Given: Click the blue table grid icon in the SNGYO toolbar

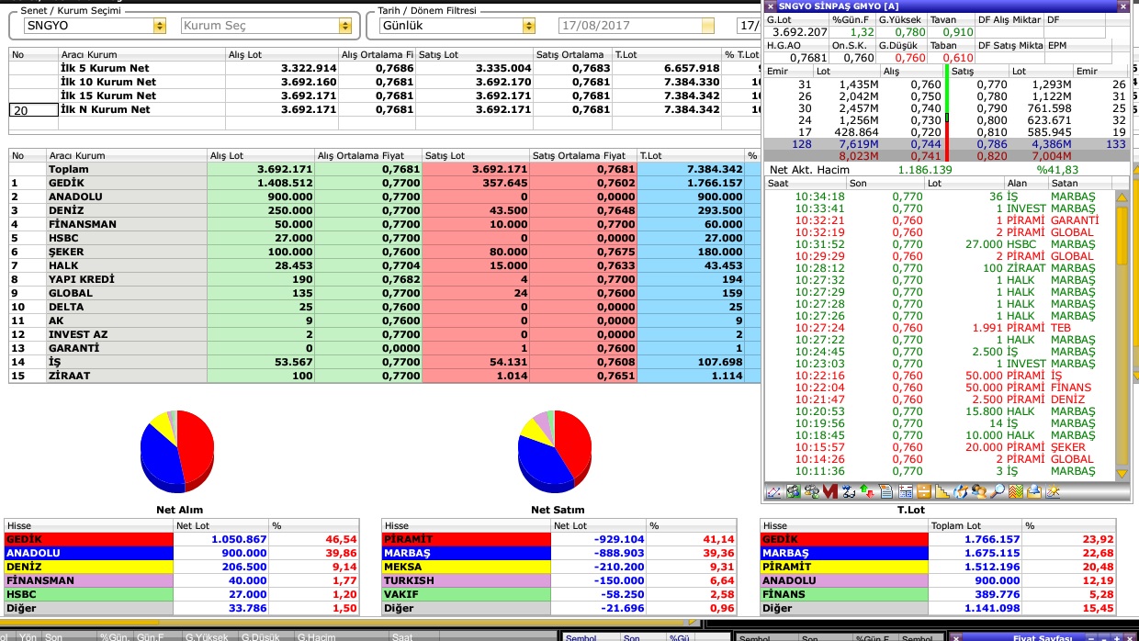Looking at the screenshot, I should click(905, 492).
